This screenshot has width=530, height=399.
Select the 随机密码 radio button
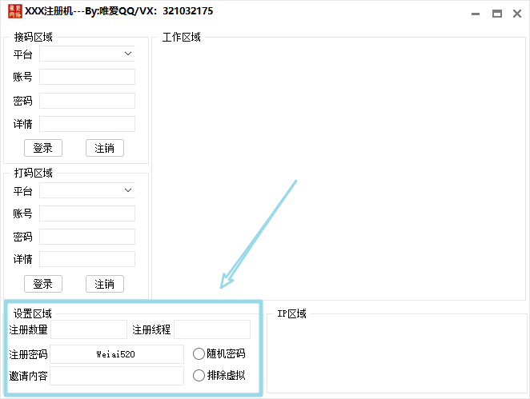pyautogui.click(x=199, y=353)
